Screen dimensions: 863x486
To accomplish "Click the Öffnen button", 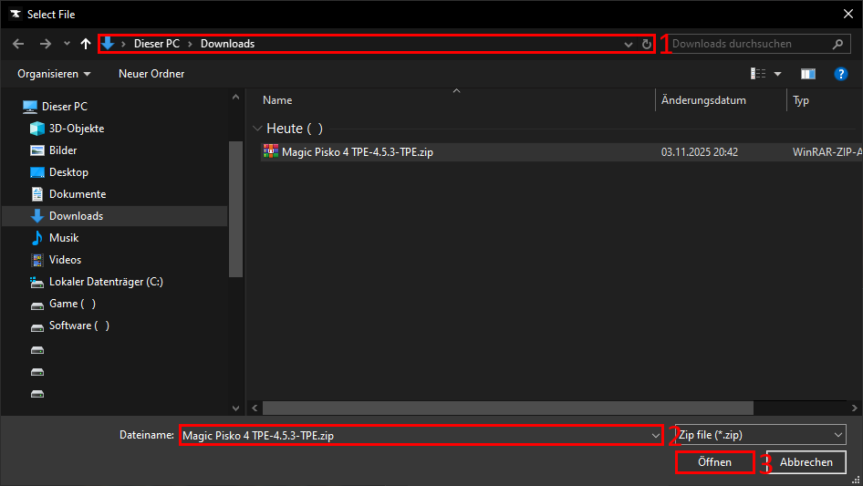I will (x=714, y=462).
